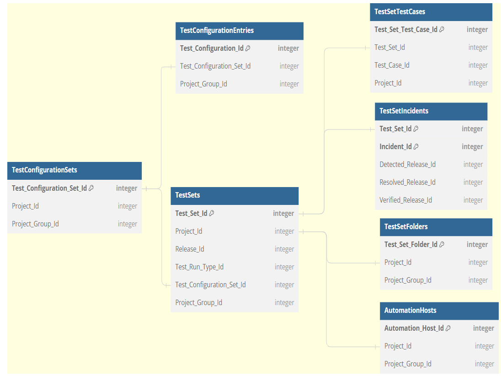The image size is (501, 376).
Task: Click key icon beside Test_Set_Id in TestSetIncidents
Action: 416,129
